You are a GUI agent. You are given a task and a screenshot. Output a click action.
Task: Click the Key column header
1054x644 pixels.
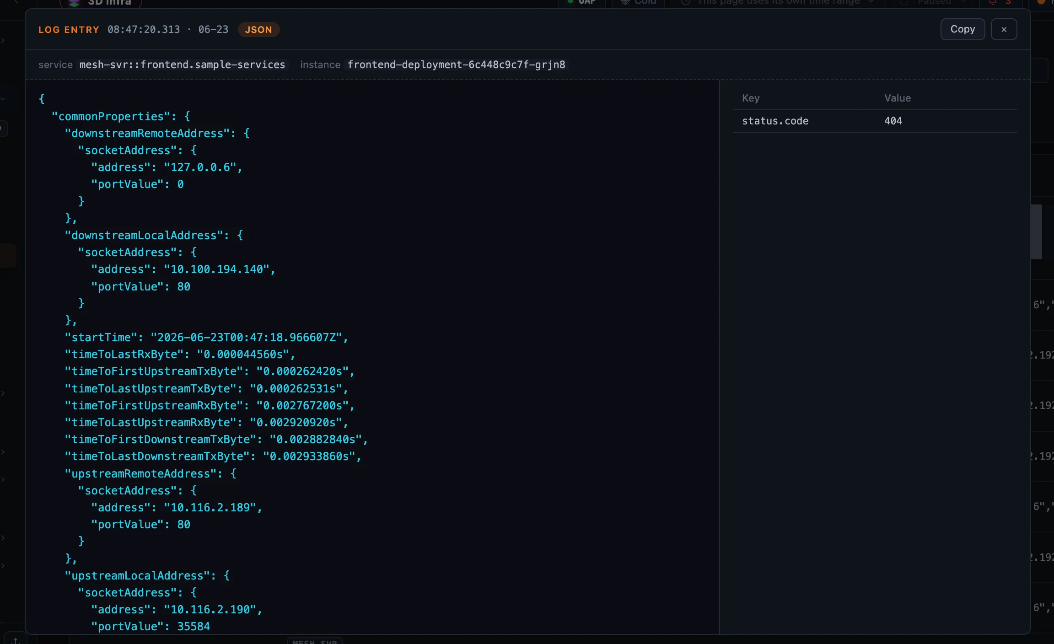point(751,98)
